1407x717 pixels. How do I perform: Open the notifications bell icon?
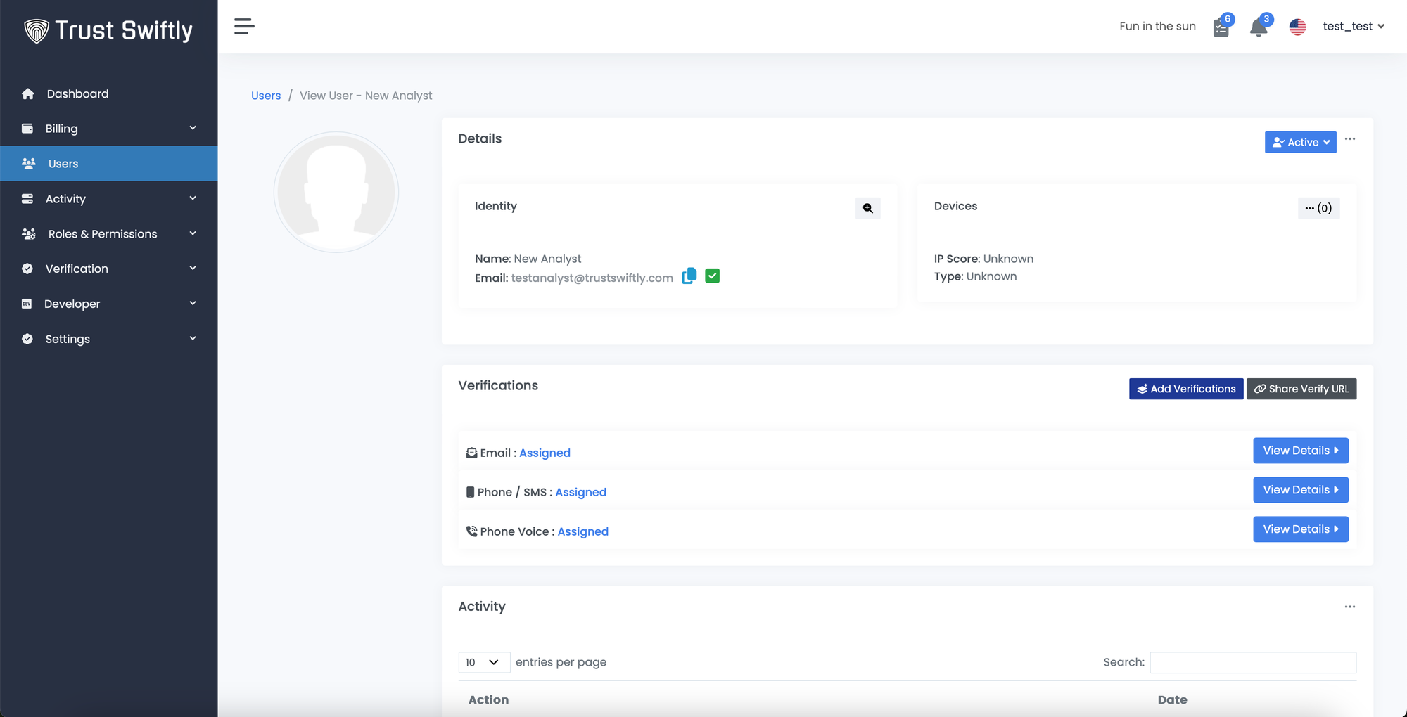(x=1259, y=27)
